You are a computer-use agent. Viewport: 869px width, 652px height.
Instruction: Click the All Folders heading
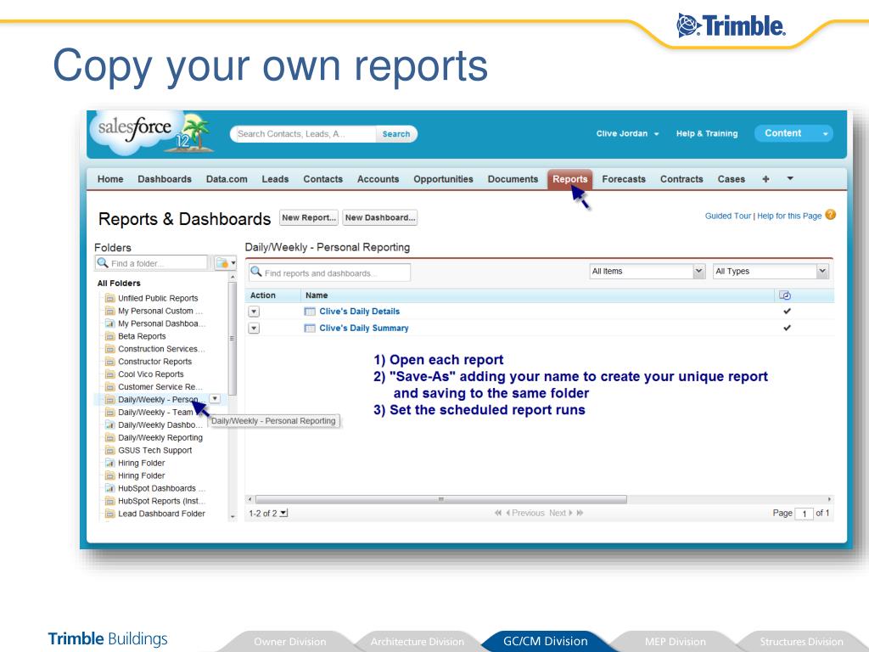[x=119, y=284]
